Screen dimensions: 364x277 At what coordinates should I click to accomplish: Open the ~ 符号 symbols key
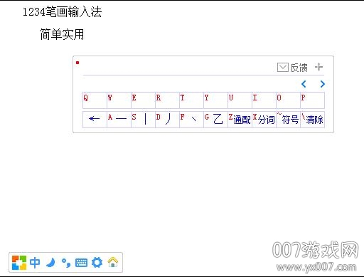tap(288, 120)
